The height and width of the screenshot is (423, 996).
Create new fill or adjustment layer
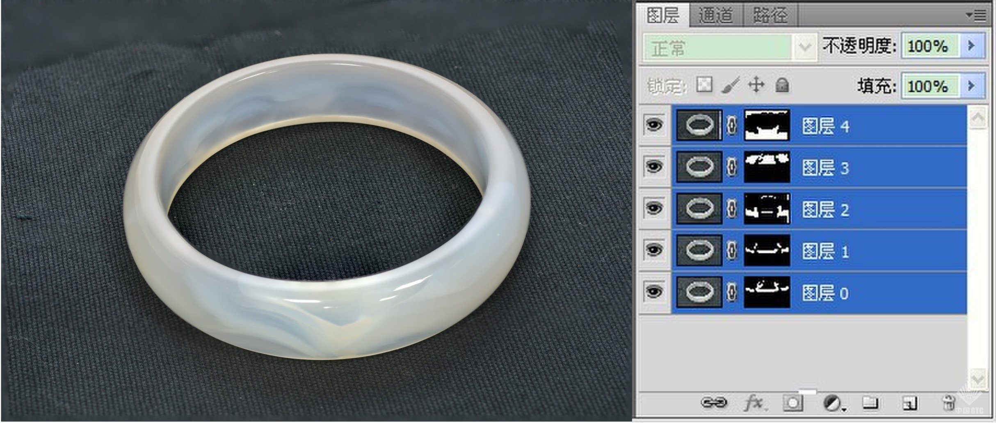coord(833,403)
